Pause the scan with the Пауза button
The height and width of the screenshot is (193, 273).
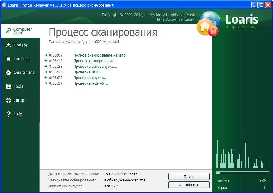tap(189, 177)
